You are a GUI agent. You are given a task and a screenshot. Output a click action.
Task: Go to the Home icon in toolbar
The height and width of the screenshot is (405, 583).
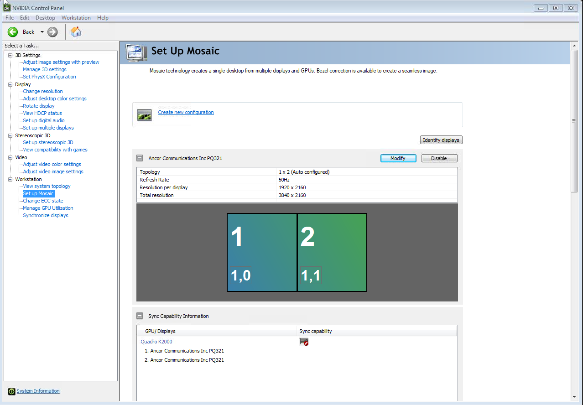[x=76, y=32]
